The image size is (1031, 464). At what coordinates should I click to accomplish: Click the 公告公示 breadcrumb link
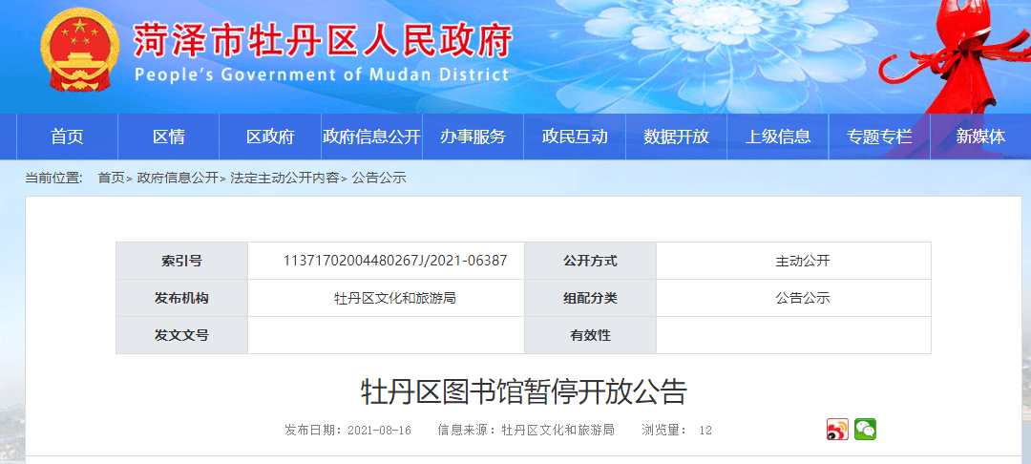coord(379,178)
